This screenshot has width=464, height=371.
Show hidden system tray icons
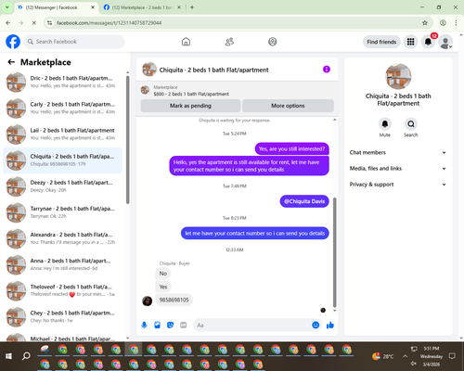tap(405, 356)
